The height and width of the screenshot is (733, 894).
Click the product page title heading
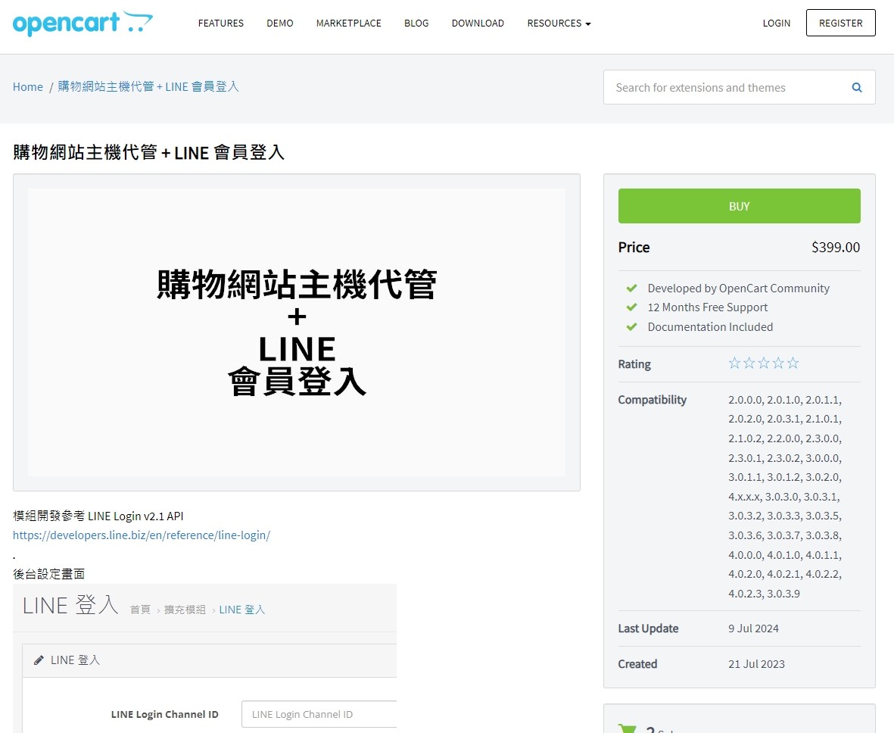click(x=148, y=152)
